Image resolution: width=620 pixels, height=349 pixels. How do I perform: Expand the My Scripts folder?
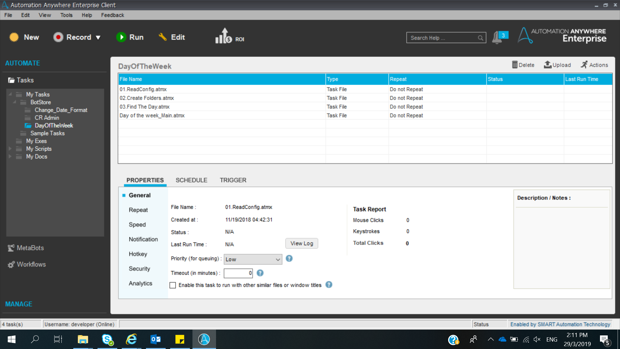tap(10, 149)
